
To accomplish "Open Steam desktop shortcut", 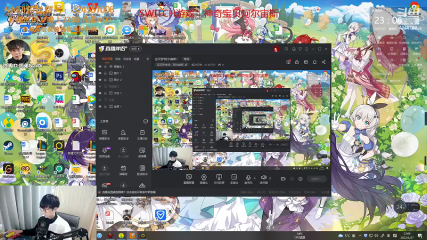I will [x=8, y=148].
